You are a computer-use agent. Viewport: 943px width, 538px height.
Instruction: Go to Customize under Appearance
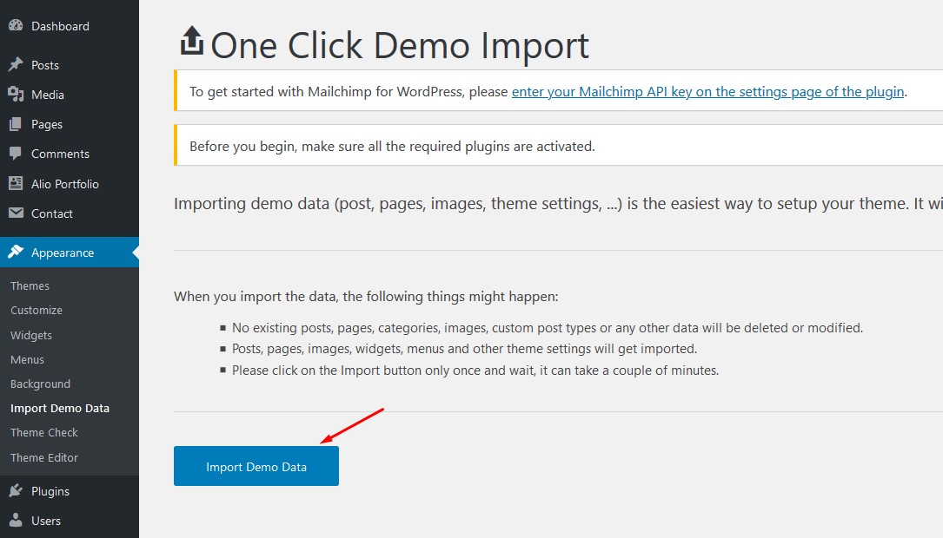[x=37, y=310]
